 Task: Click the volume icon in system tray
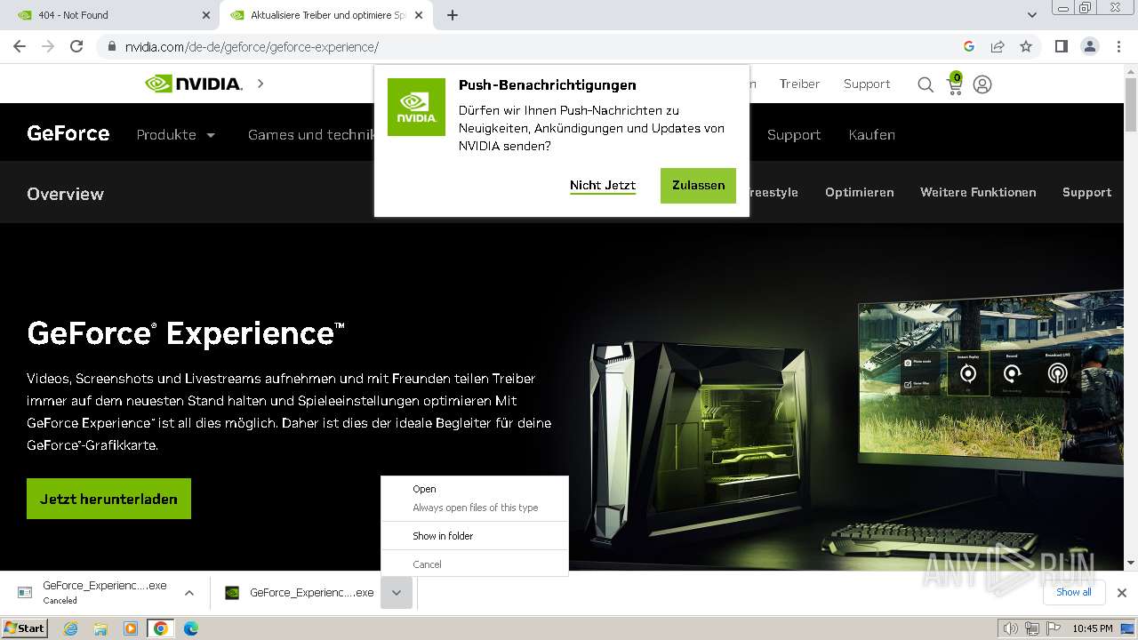pyautogui.click(x=1011, y=628)
